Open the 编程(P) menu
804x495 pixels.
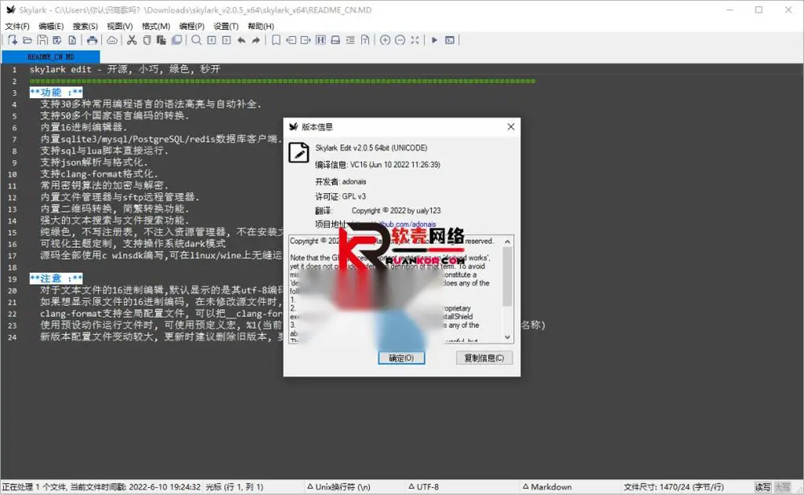point(192,27)
